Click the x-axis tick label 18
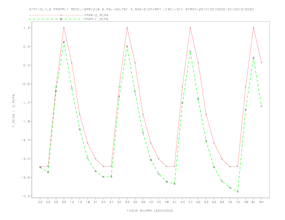This screenshot has height=220, width=285. 87,202
